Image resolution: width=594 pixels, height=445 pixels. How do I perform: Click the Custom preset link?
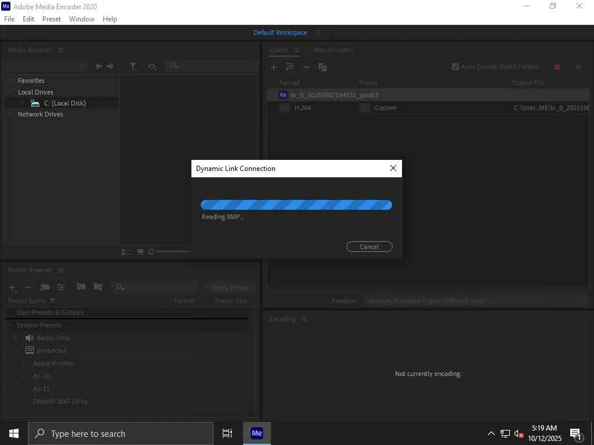[x=385, y=108]
